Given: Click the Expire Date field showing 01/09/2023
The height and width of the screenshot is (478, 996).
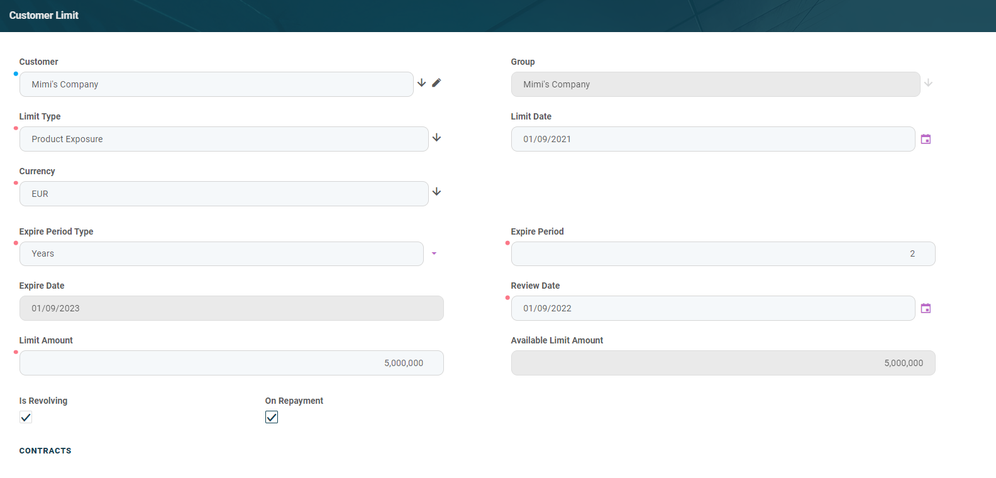Looking at the screenshot, I should coord(231,308).
